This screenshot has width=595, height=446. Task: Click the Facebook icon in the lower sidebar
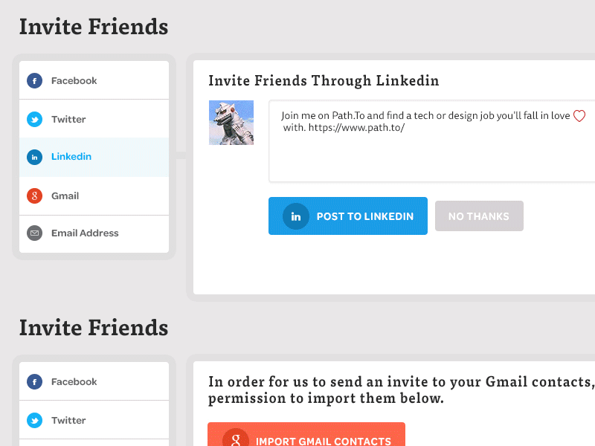point(34,381)
